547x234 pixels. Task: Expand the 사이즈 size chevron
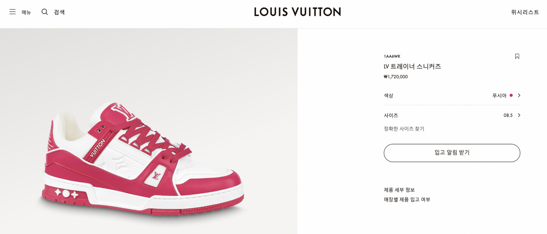519,115
